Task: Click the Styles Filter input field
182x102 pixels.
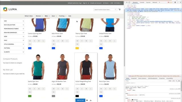Action: coord(147,81)
